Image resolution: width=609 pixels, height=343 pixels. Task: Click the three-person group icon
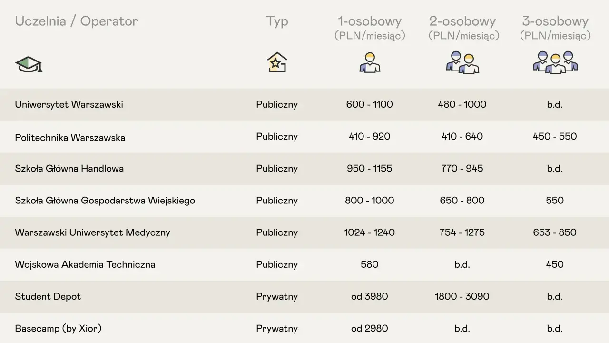(555, 62)
